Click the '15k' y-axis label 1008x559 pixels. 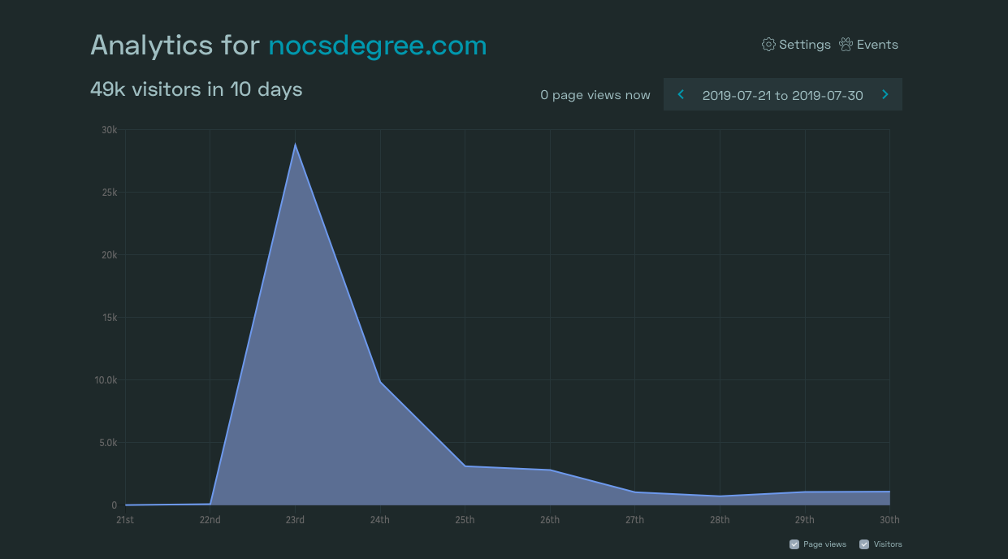point(109,318)
